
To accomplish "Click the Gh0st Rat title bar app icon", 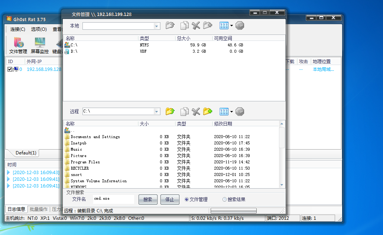I will [x=9, y=19].
